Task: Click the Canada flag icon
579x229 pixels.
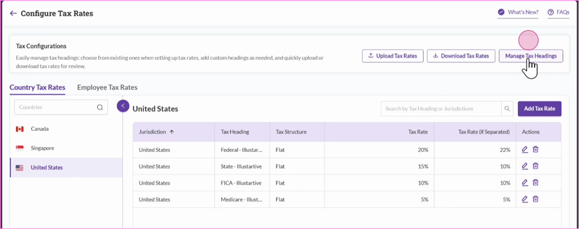Action: coord(20,129)
